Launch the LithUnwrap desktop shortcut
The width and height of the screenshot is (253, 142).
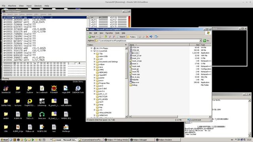tap(42, 103)
